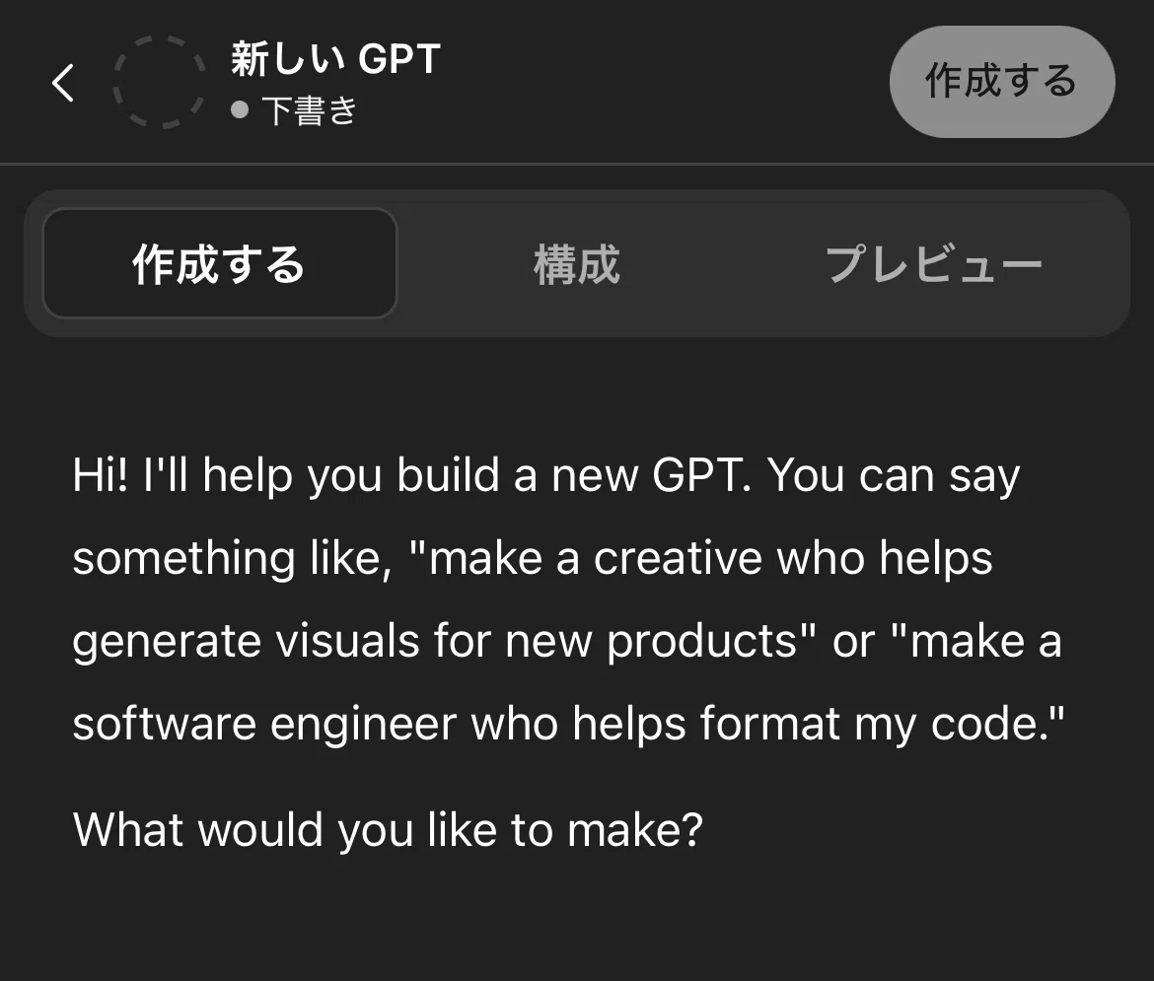This screenshot has width=1154, height=981.
Task: Open the 構成 tab
Action: [x=577, y=264]
